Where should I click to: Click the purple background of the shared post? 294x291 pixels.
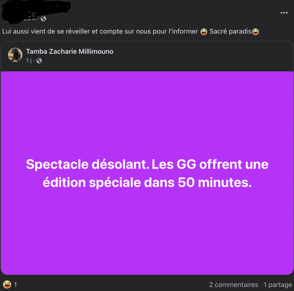pos(147,113)
